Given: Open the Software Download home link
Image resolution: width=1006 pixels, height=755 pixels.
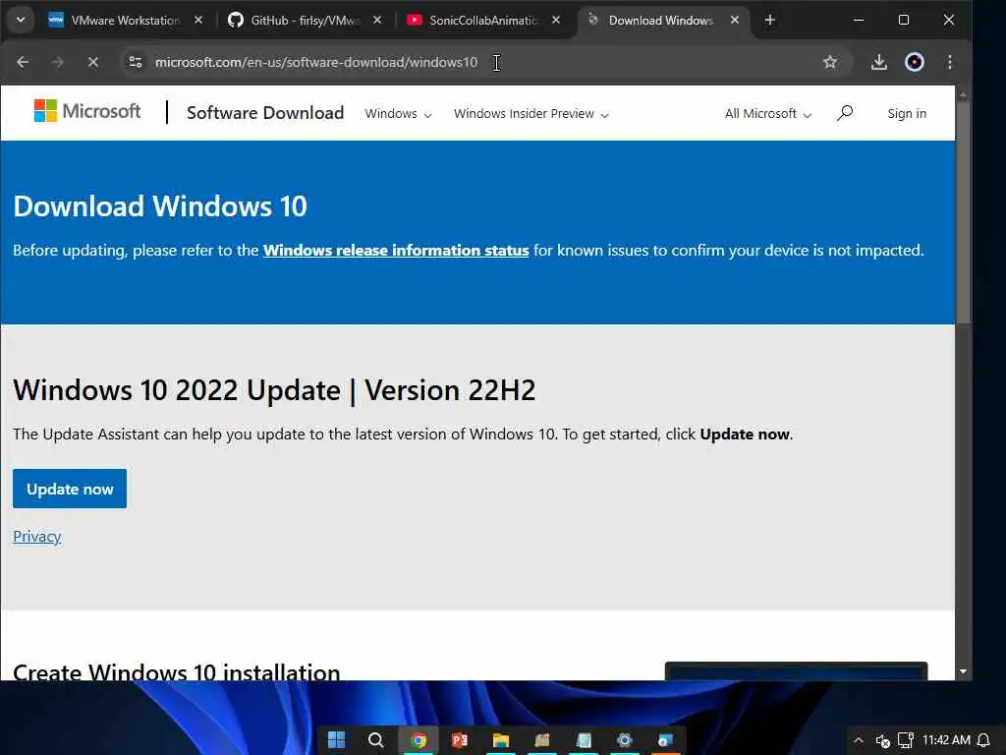Looking at the screenshot, I should [x=265, y=113].
